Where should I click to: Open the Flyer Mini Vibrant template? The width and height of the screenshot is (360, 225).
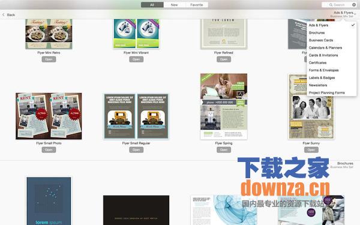(x=136, y=59)
